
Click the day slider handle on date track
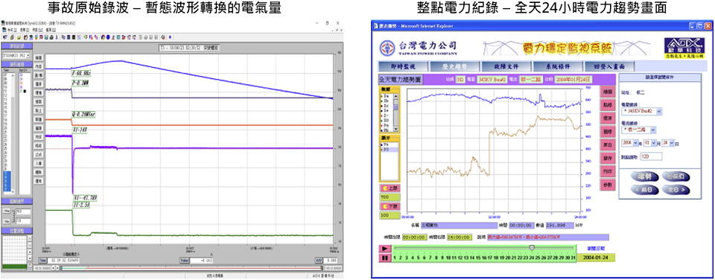click(532, 247)
